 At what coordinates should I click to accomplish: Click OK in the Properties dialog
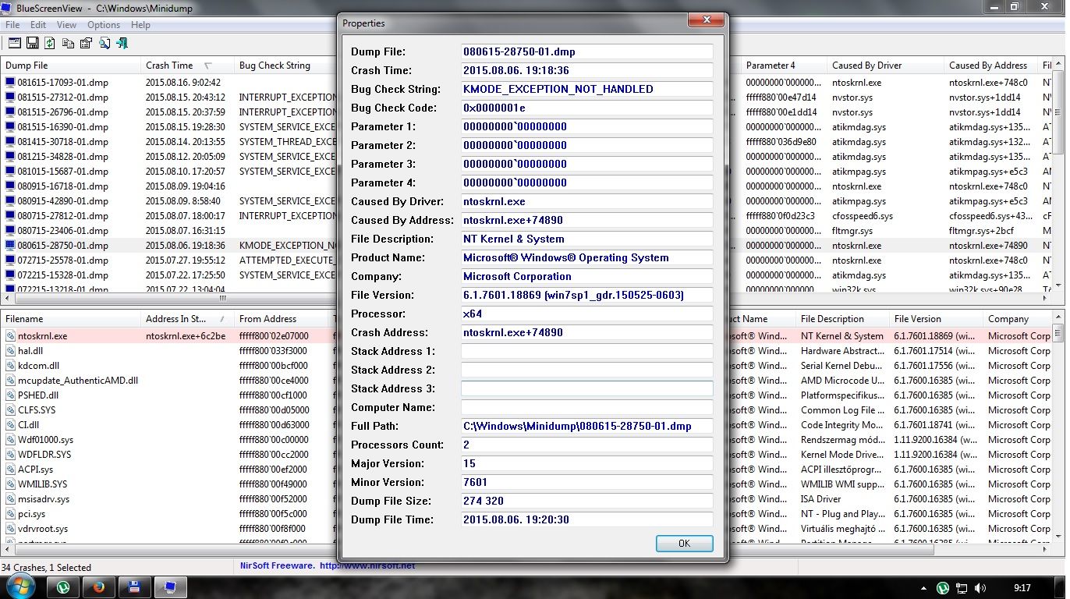(684, 544)
